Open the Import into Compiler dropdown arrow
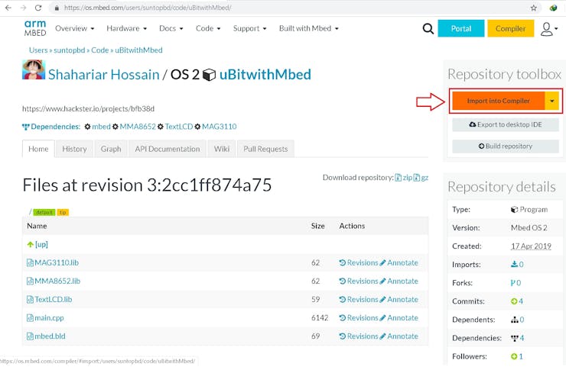This screenshot has width=566, height=370. [552, 101]
